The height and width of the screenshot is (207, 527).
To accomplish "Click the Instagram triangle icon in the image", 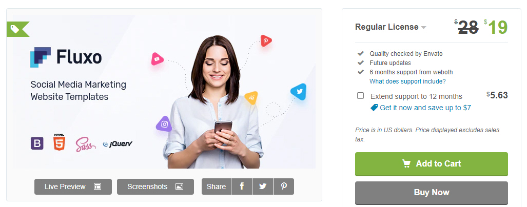I will click(x=164, y=124).
